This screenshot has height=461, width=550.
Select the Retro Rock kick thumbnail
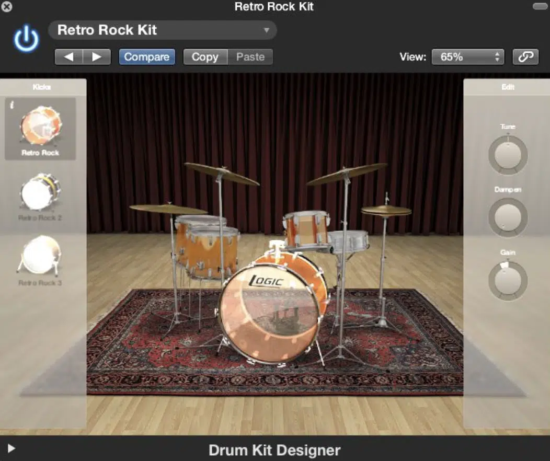tap(40, 129)
